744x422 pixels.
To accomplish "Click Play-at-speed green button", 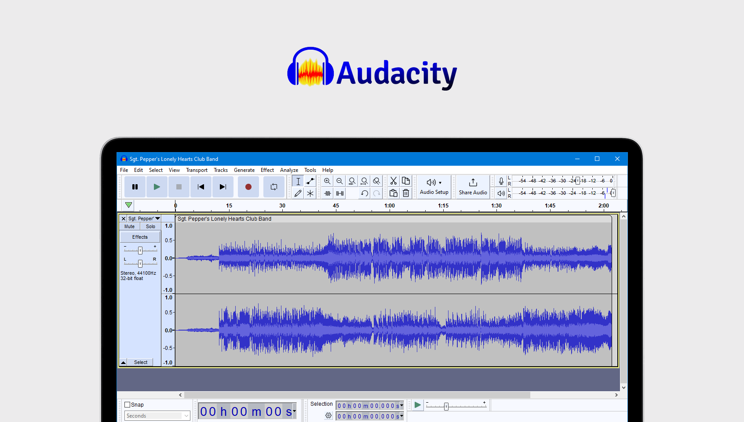I will point(418,405).
